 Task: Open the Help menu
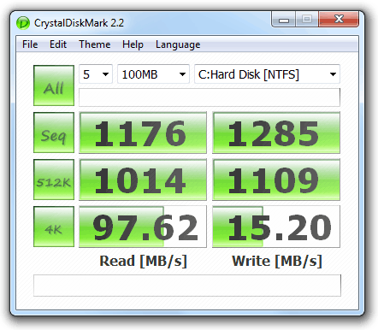click(x=133, y=44)
